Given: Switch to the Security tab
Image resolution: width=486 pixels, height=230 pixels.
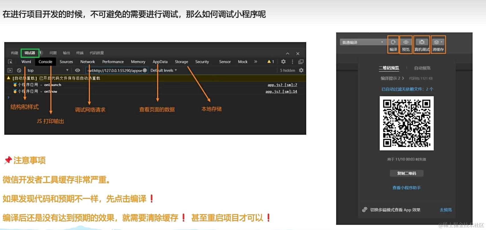Looking at the screenshot, I should click(x=202, y=62).
